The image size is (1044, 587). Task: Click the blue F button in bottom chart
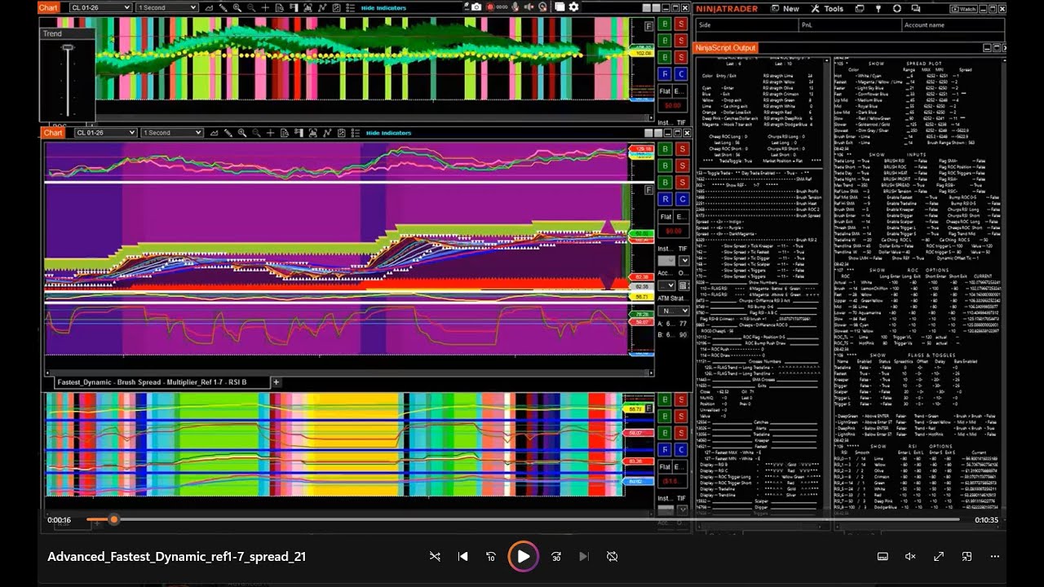666,450
